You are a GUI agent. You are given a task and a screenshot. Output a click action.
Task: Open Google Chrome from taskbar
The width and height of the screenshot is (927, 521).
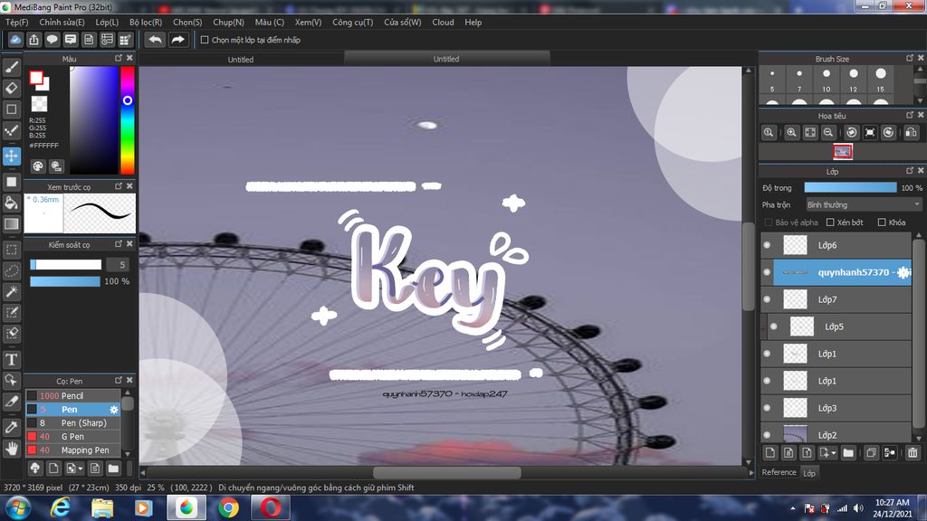[228, 507]
